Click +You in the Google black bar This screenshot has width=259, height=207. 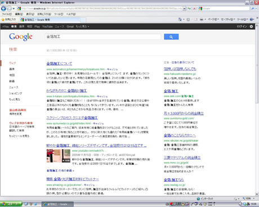tap(6, 26)
